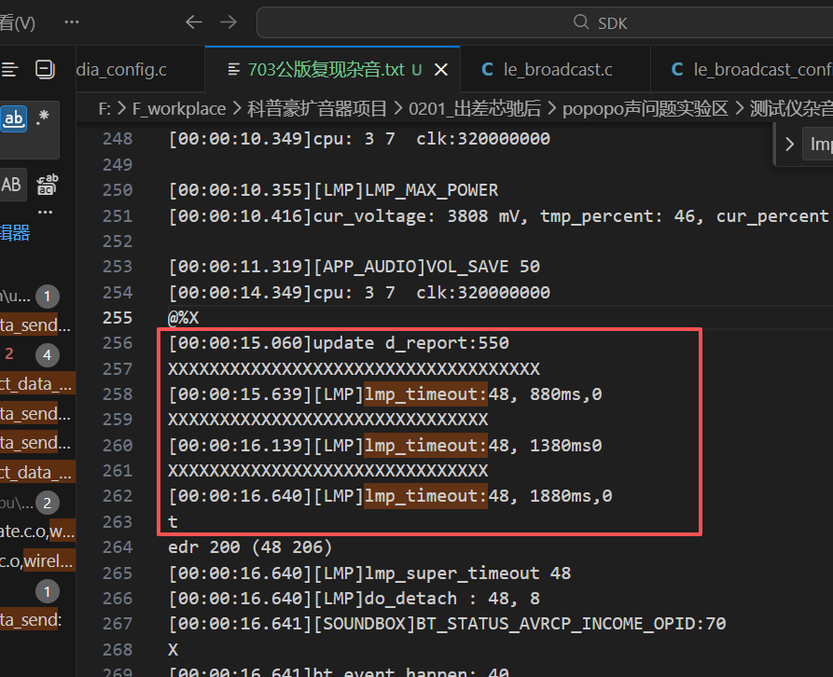This screenshot has width=833, height=677.
Task: Click the update d_report:550 line
Action: [x=339, y=343]
